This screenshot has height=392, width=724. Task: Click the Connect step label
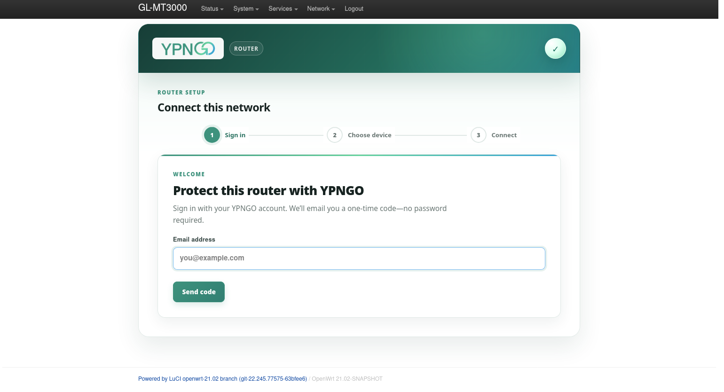click(x=504, y=135)
